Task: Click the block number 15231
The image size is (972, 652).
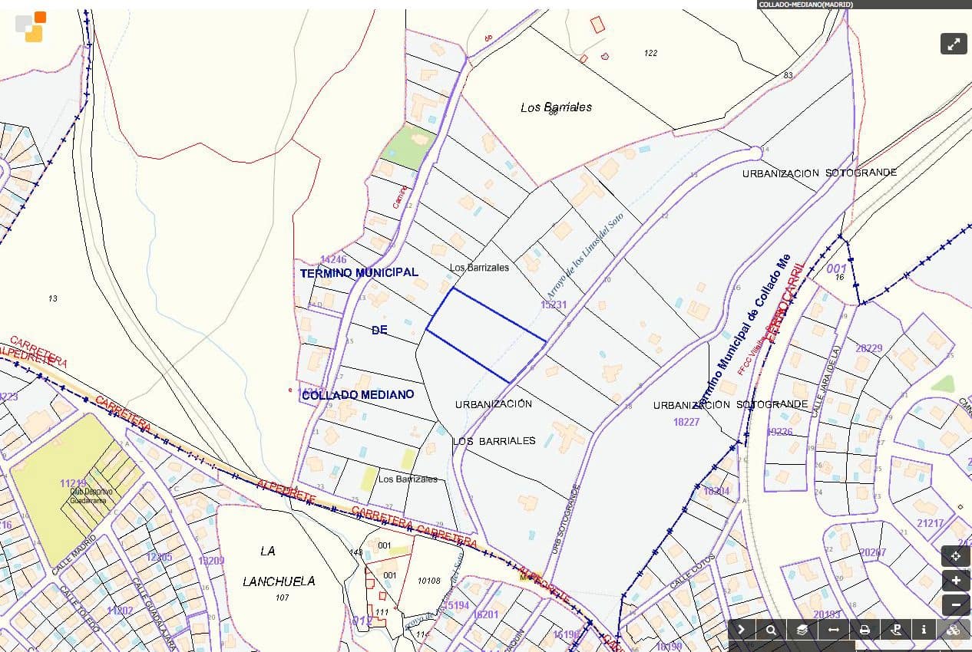Action: [x=554, y=305]
